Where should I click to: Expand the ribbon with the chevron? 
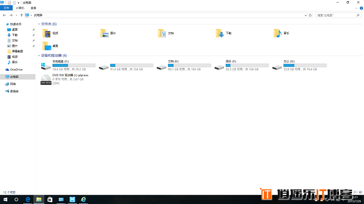click(x=357, y=8)
